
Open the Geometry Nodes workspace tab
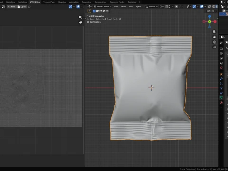click(x=117, y=2)
